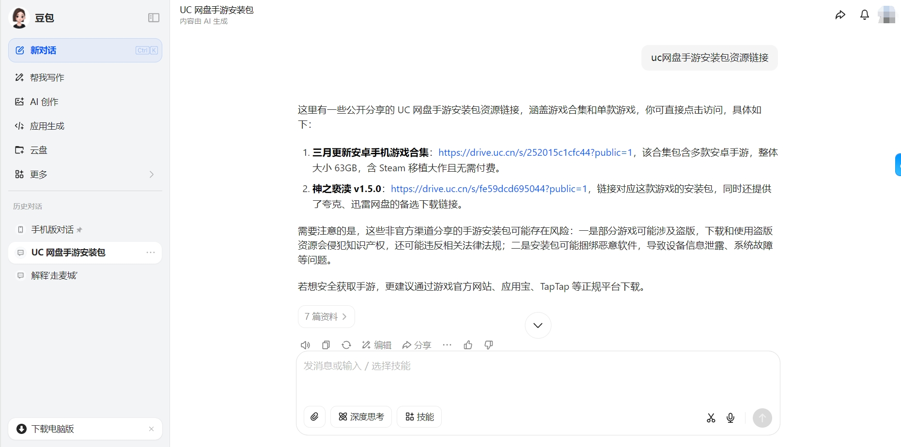Dismiss the 下载电脑版 banner
This screenshot has height=447, width=901.
pos(151,429)
